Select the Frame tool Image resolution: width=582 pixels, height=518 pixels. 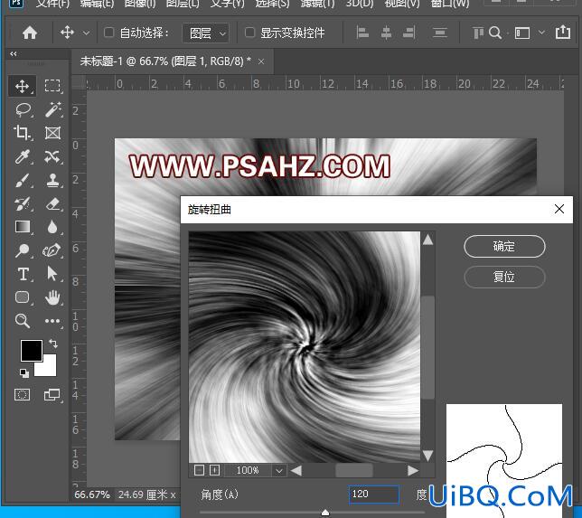click(x=52, y=133)
